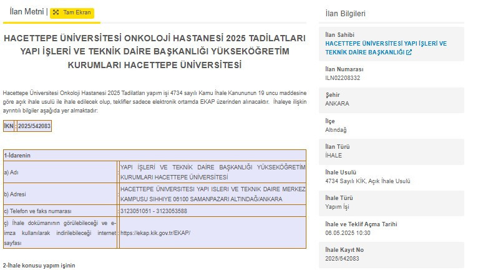Viewport: 478px width, 270px height.
Task: Click the İhale Türü value Yapım İşi
Action: coord(337,207)
